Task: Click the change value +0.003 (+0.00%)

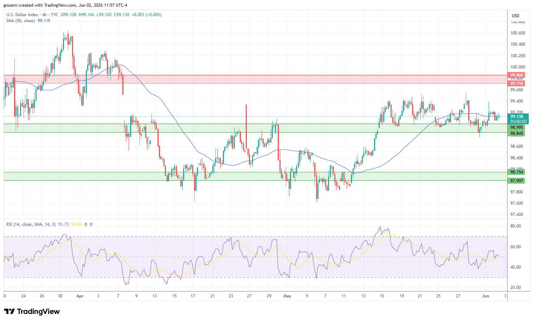Action: coord(147,15)
